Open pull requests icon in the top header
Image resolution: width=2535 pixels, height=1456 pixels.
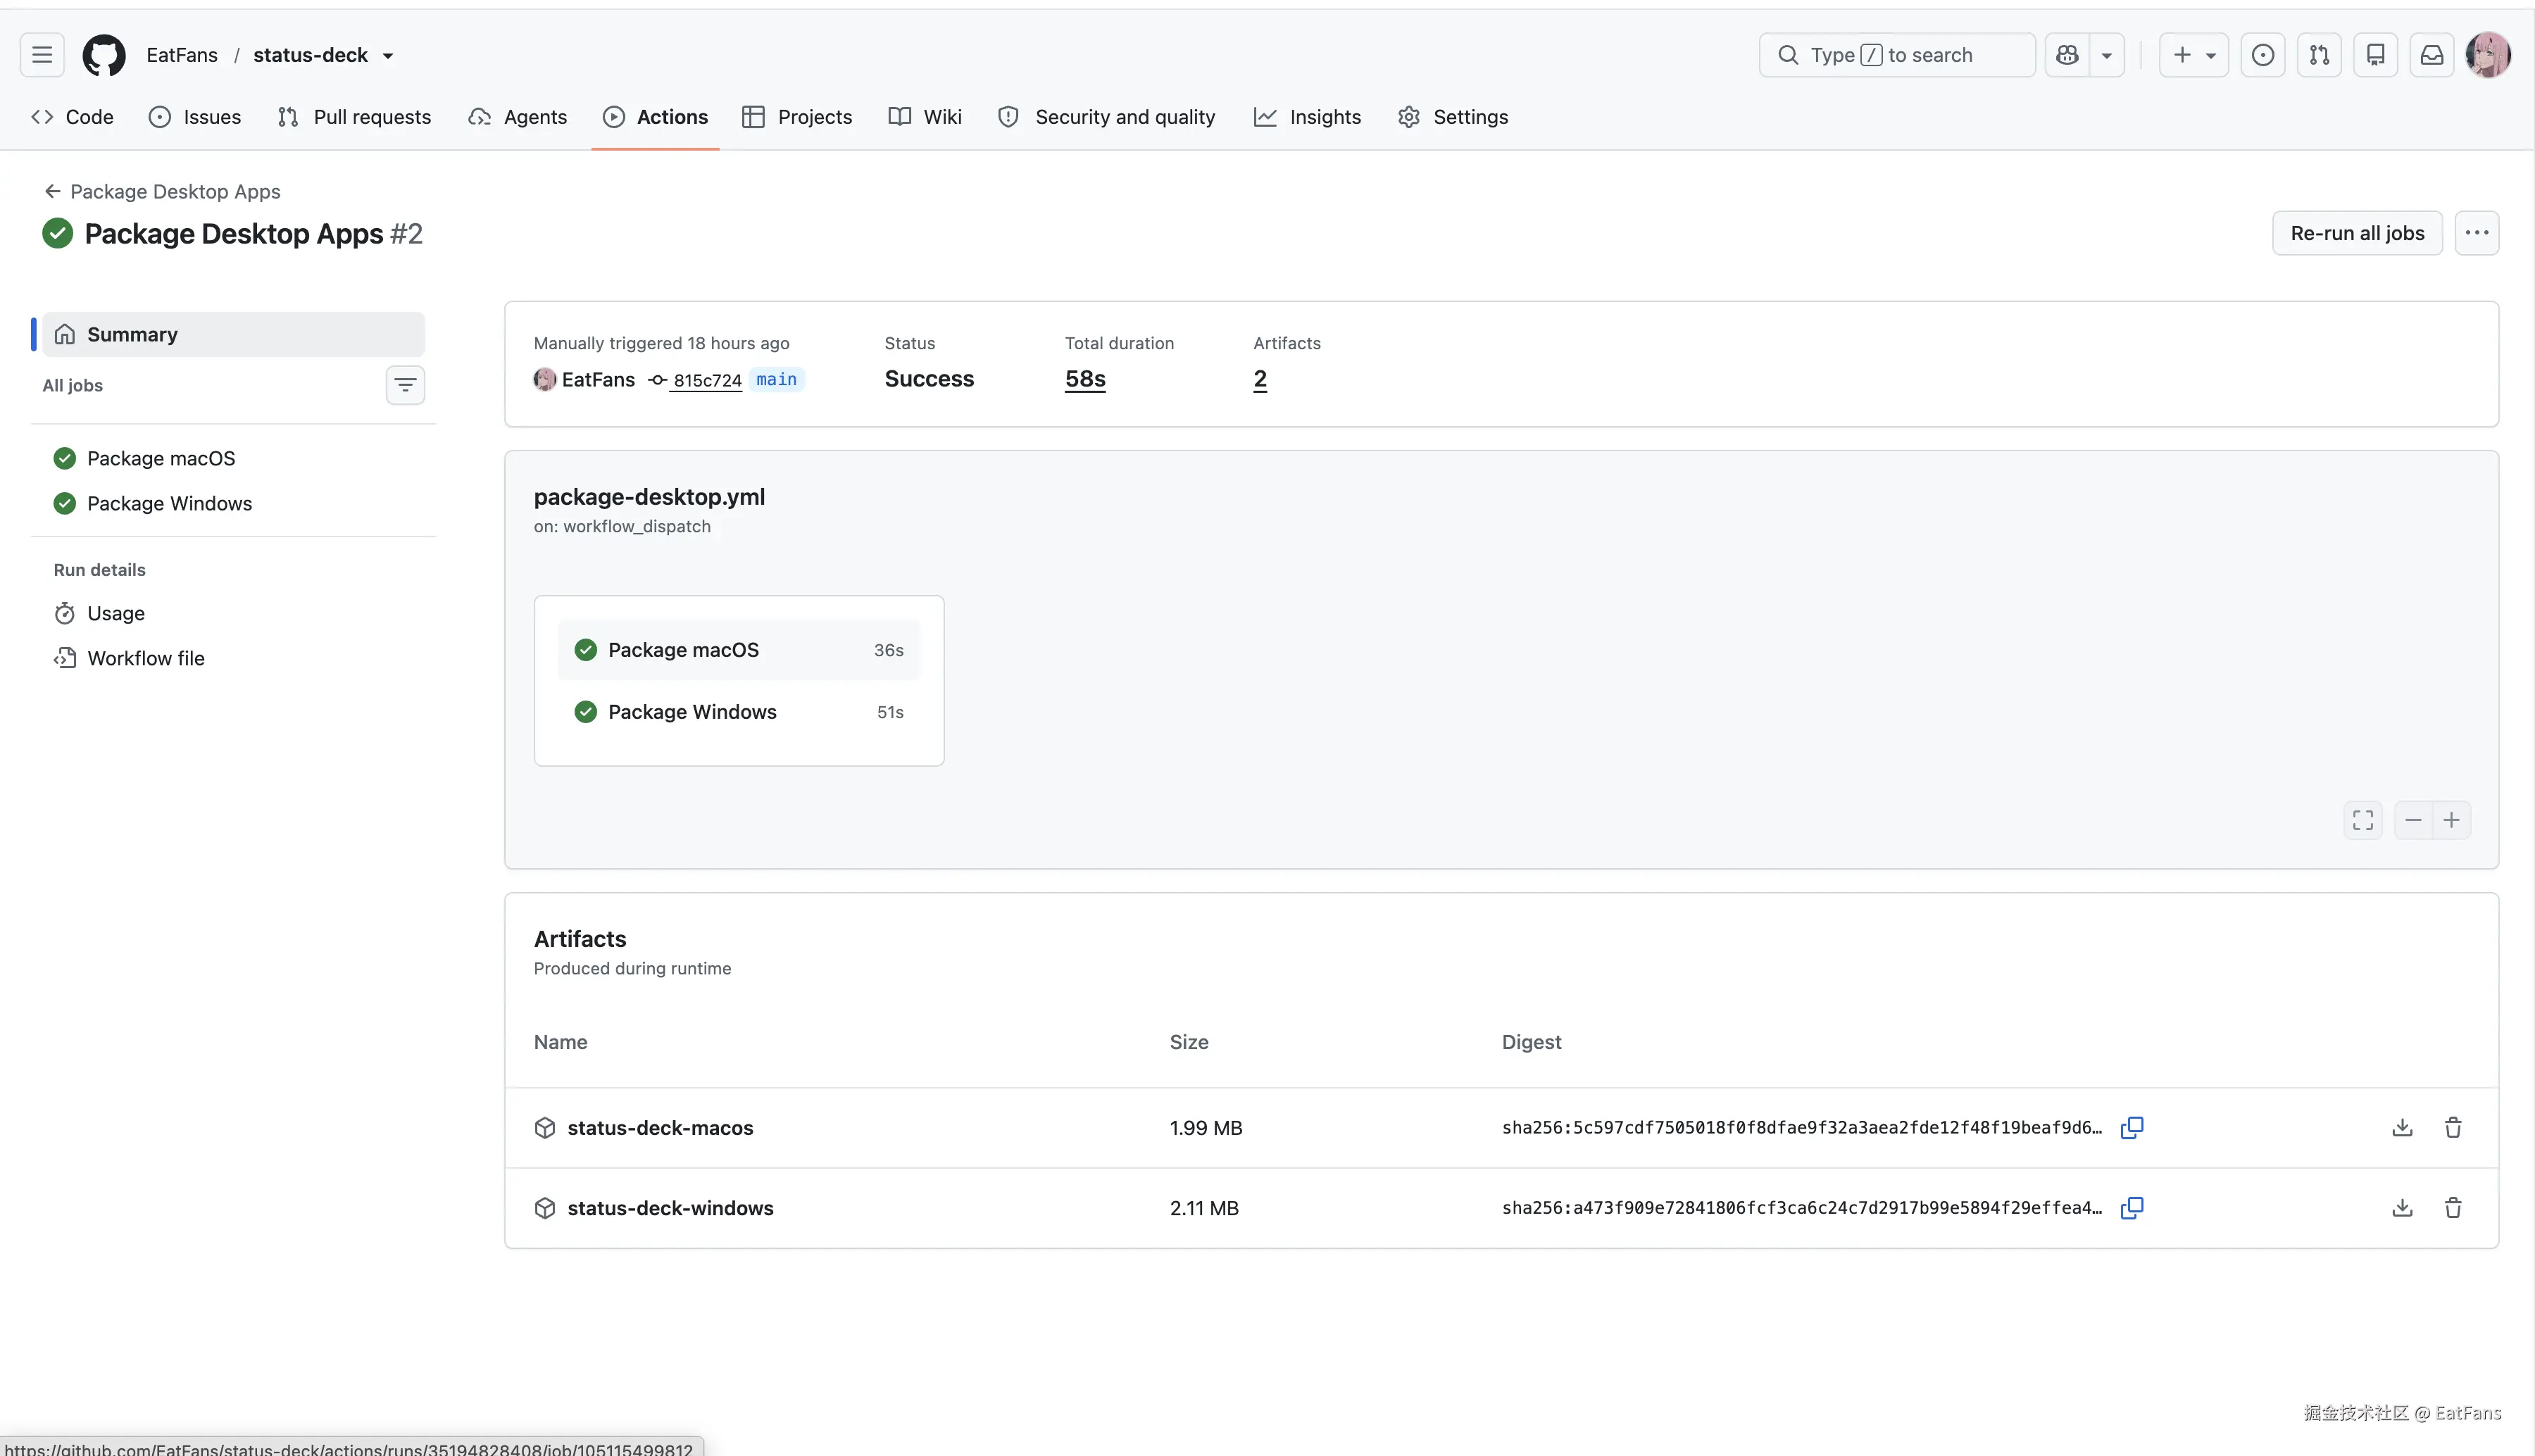click(x=2319, y=55)
